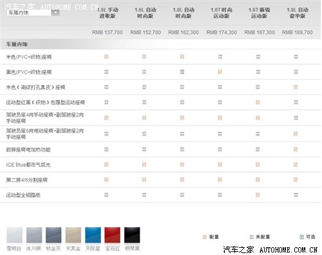Click equipped icon for 第二排4/6分割座椅 under 1.6L 自动时尚版

click(x=144, y=180)
